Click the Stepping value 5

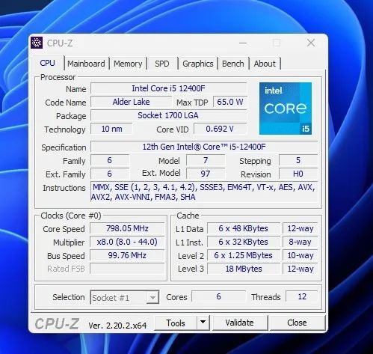click(x=298, y=160)
